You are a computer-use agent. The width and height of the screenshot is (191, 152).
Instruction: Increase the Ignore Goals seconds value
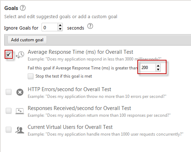click(x=60, y=25)
